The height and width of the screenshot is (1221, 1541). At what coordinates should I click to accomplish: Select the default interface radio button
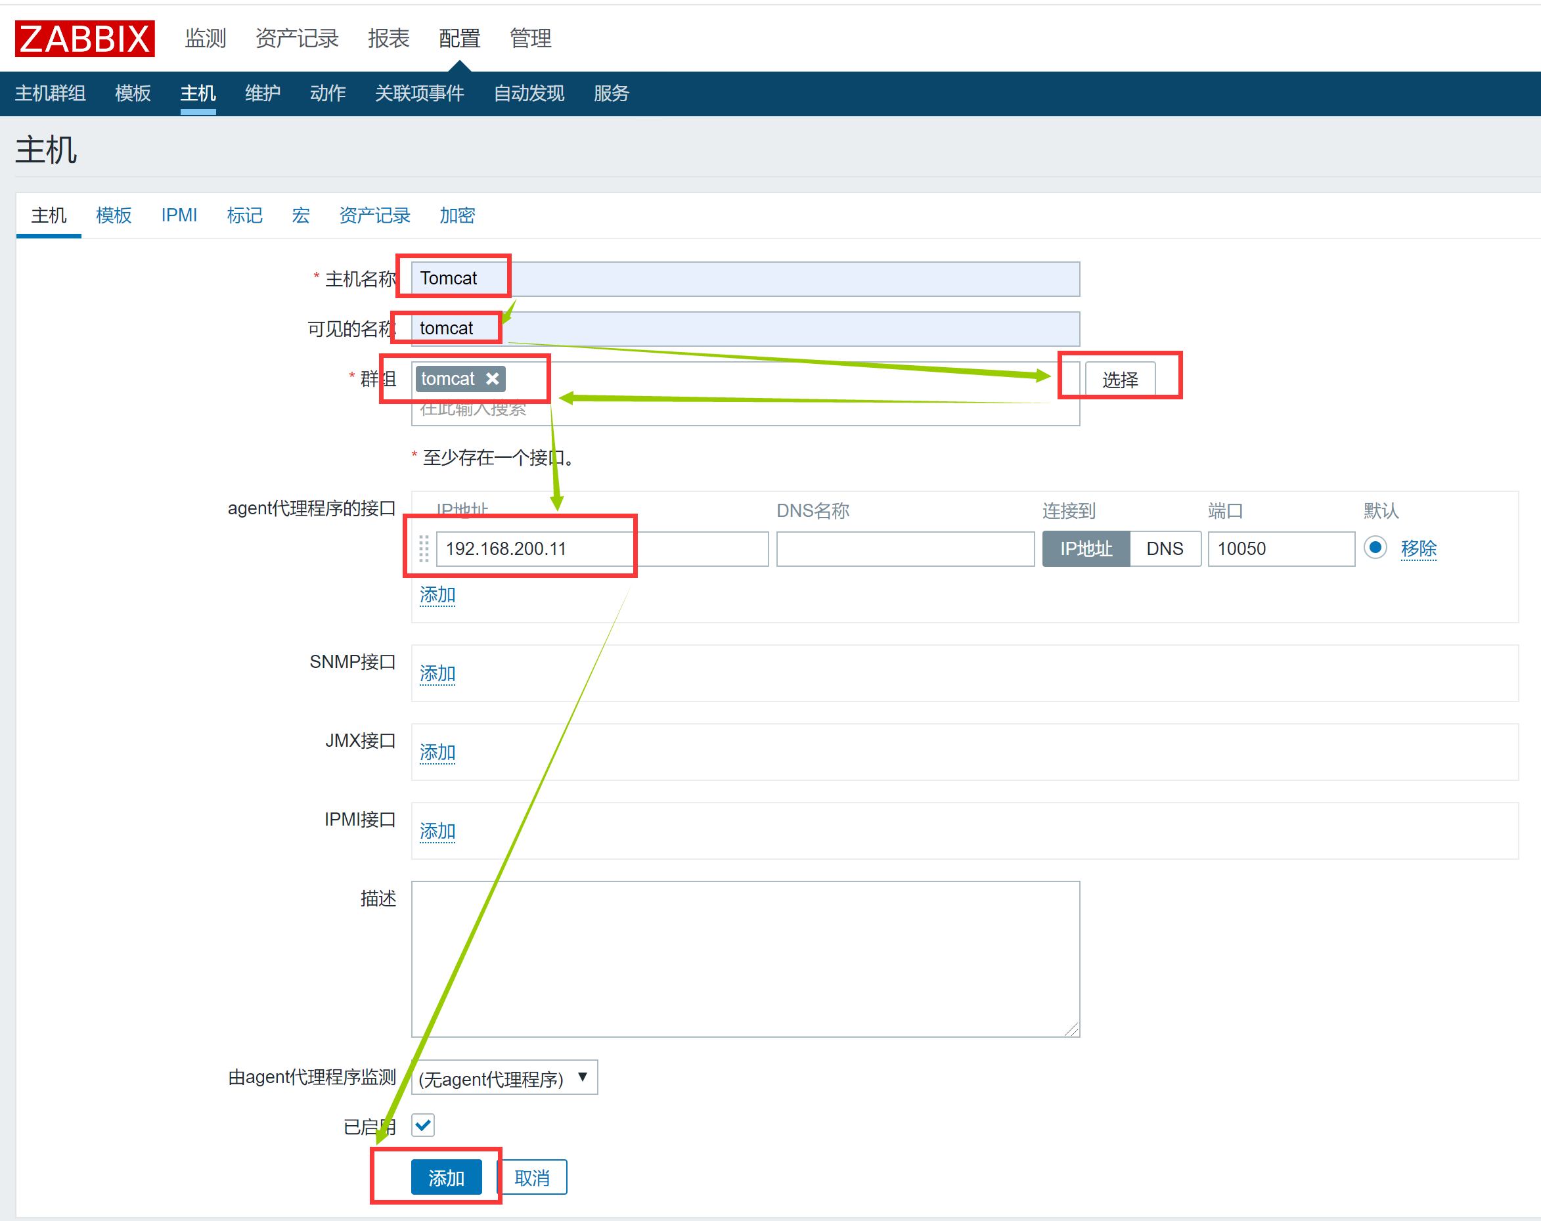[1374, 548]
